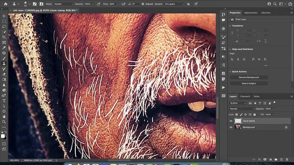Create a new layer
This screenshot has height=165, width=294.
click(x=281, y=159)
